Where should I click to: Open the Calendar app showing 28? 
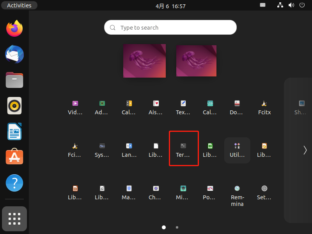(210, 103)
